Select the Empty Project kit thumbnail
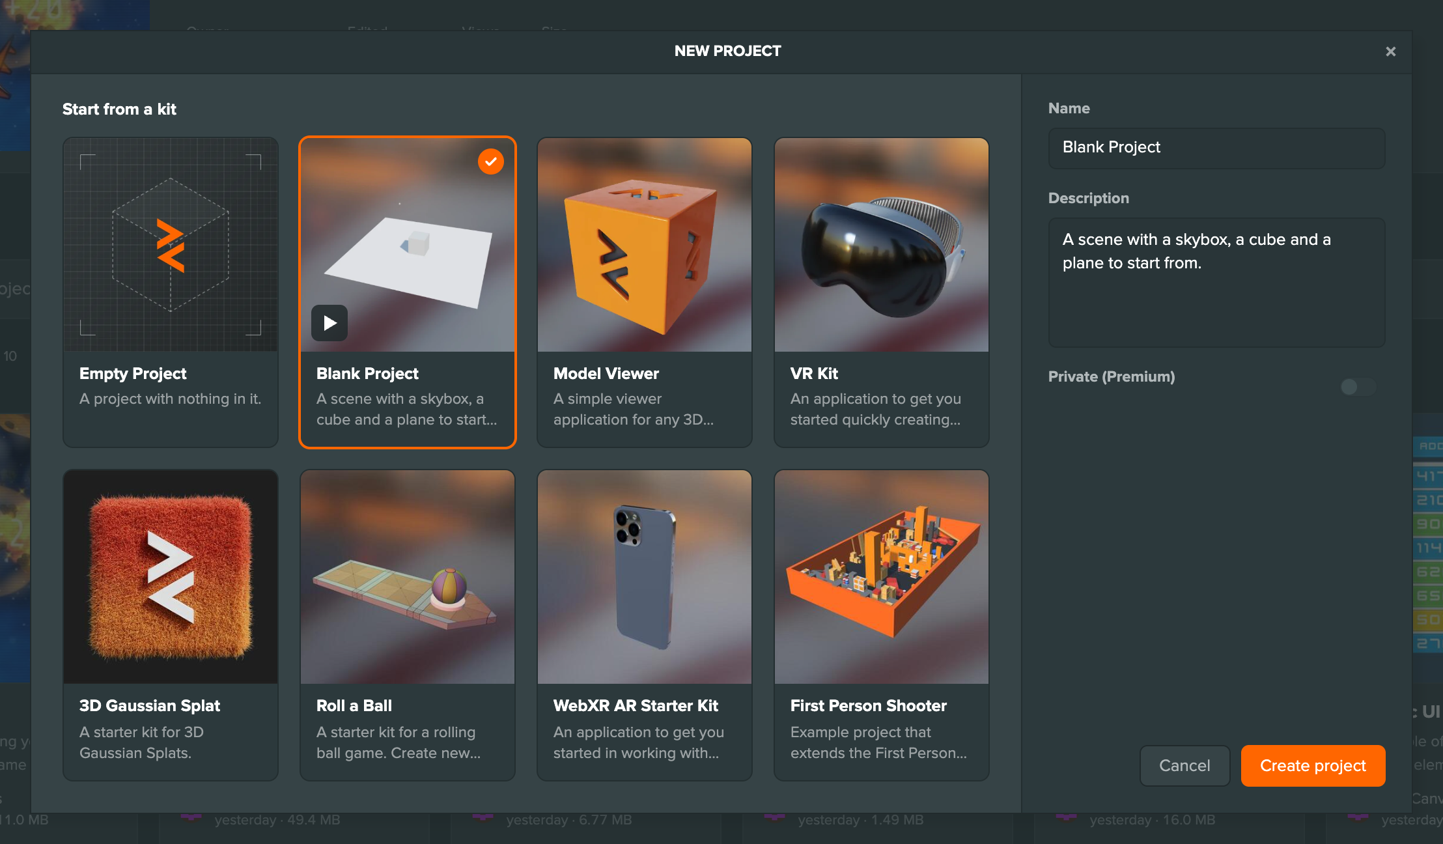 171,245
